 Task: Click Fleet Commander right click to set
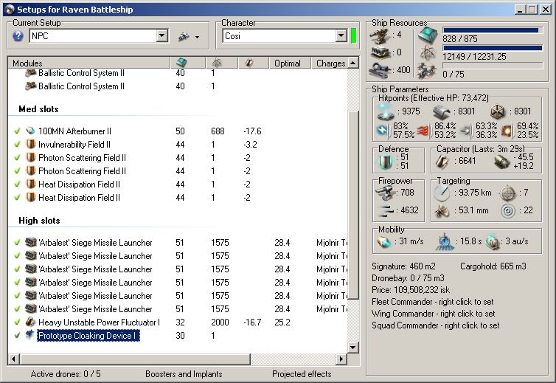[432, 302]
